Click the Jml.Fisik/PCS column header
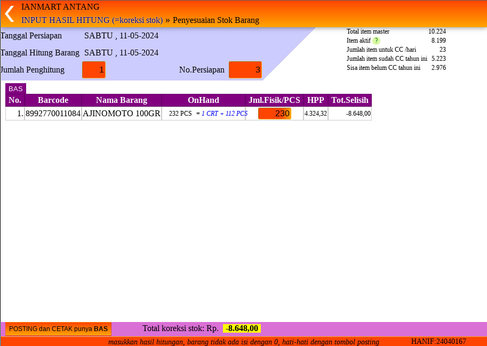Viewport: 487px width, 346px height. coord(274,100)
